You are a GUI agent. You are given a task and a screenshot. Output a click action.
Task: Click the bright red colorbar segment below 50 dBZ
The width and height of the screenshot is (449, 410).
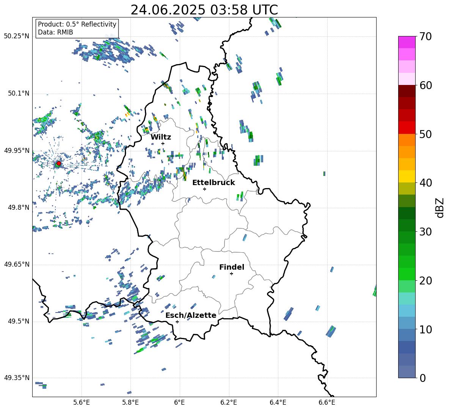click(407, 128)
